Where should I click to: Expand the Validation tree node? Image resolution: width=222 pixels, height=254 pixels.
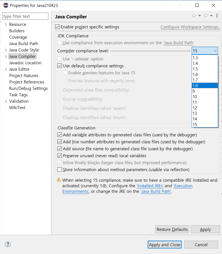click(x=6, y=101)
